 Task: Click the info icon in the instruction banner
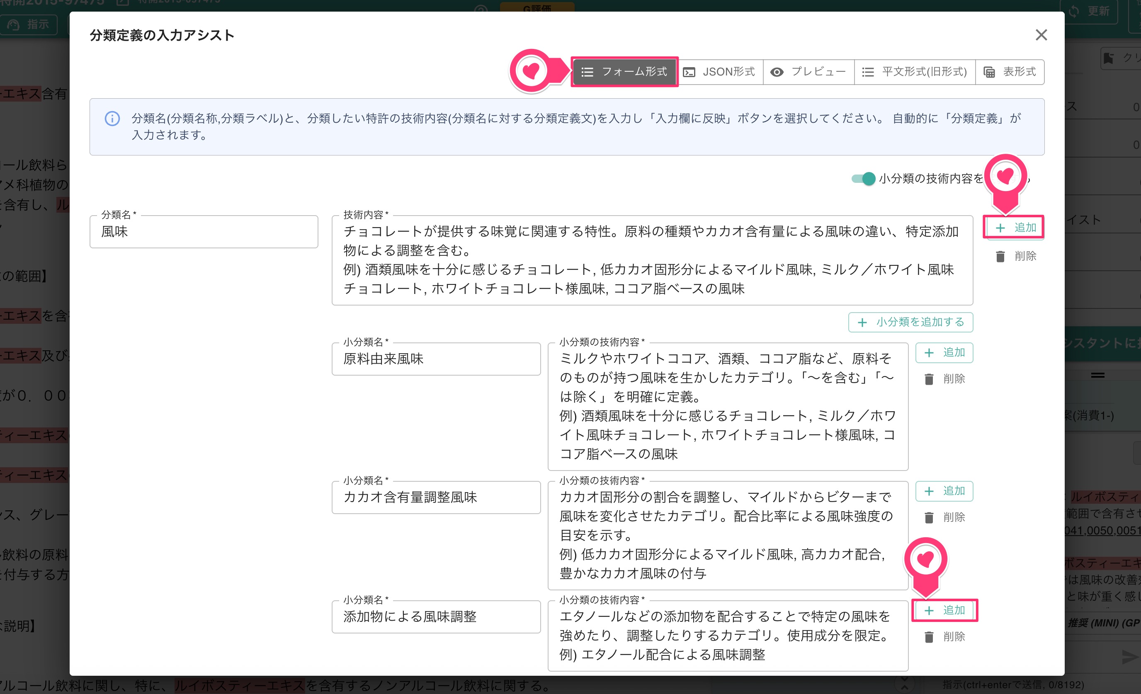click(x=112, y=119)
